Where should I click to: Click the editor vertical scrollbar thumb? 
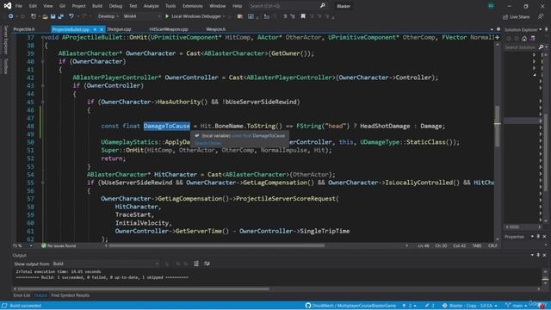(498, 126)
